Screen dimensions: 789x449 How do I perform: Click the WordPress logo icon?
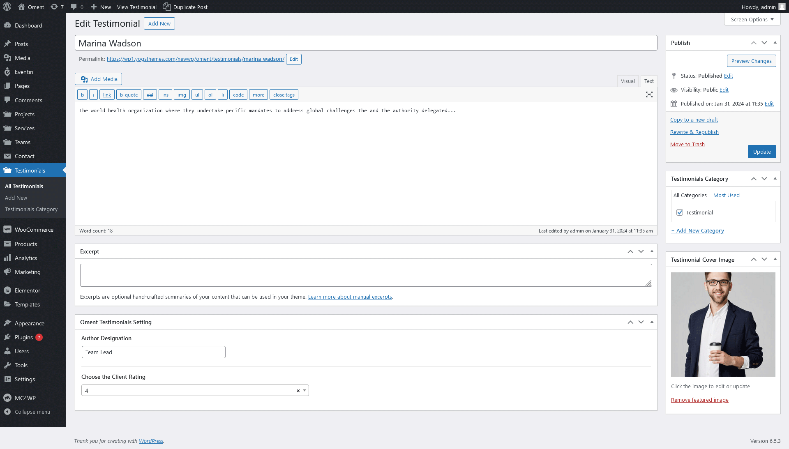click(x=7, y=7)
